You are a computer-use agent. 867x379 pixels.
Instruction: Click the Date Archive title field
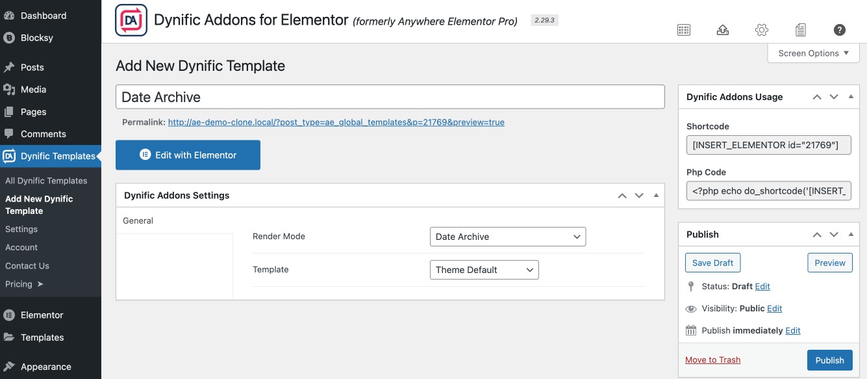(x=390, y=97)
